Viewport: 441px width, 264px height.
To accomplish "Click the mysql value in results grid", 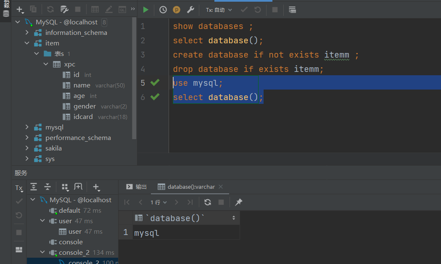I will 146,232.
